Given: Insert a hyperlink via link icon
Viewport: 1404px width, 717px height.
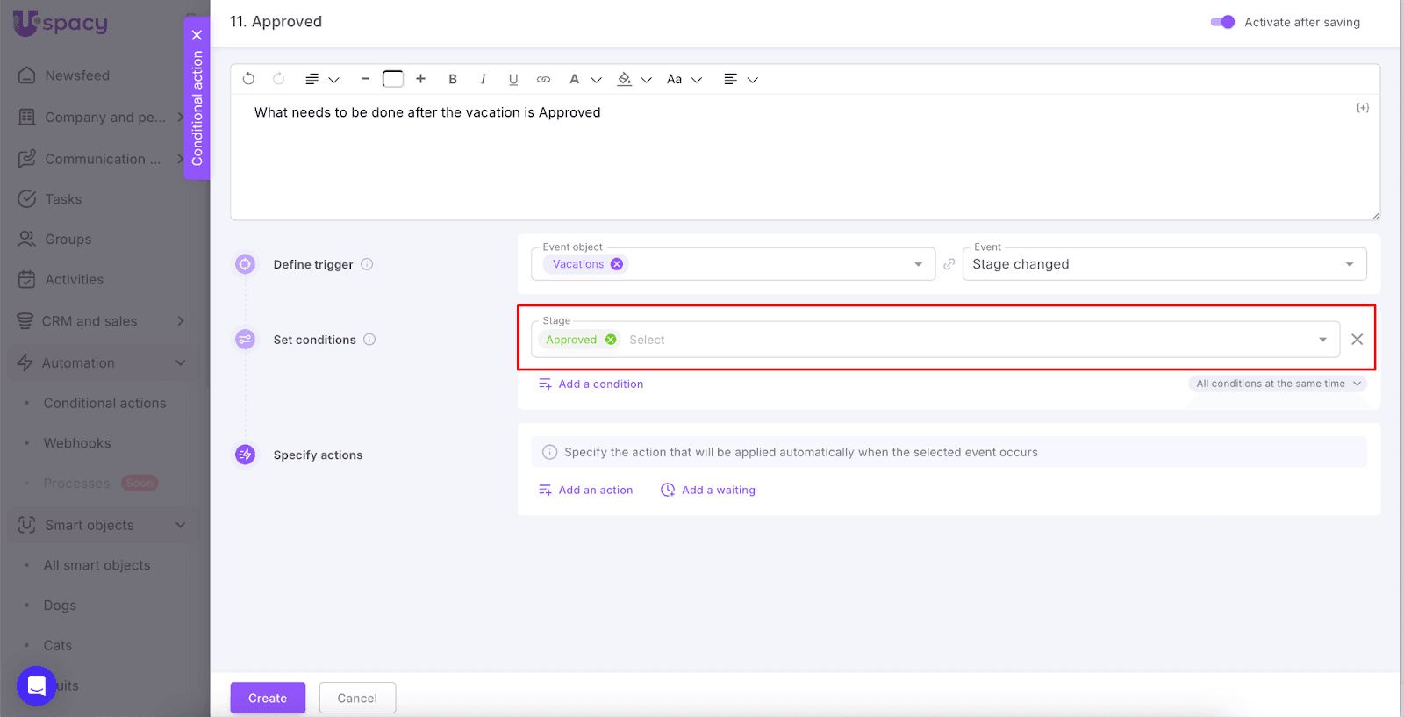Looking at the screenshot, I should tap(544, 79).
